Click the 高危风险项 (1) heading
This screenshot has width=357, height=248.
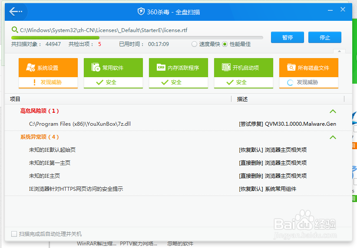coord(40,111)
